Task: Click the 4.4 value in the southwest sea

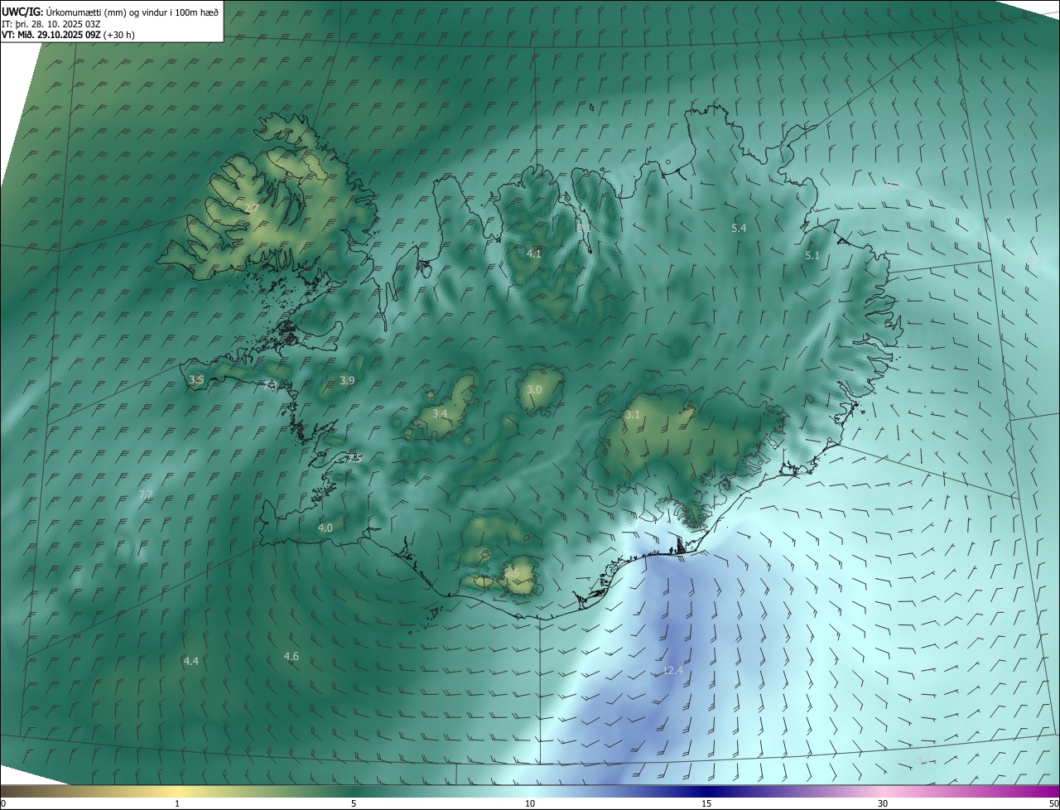Action: coord(191,661)
